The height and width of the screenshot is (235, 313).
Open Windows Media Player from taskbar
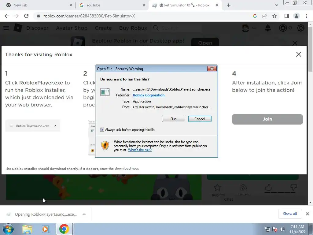click(x=46, y=229)
